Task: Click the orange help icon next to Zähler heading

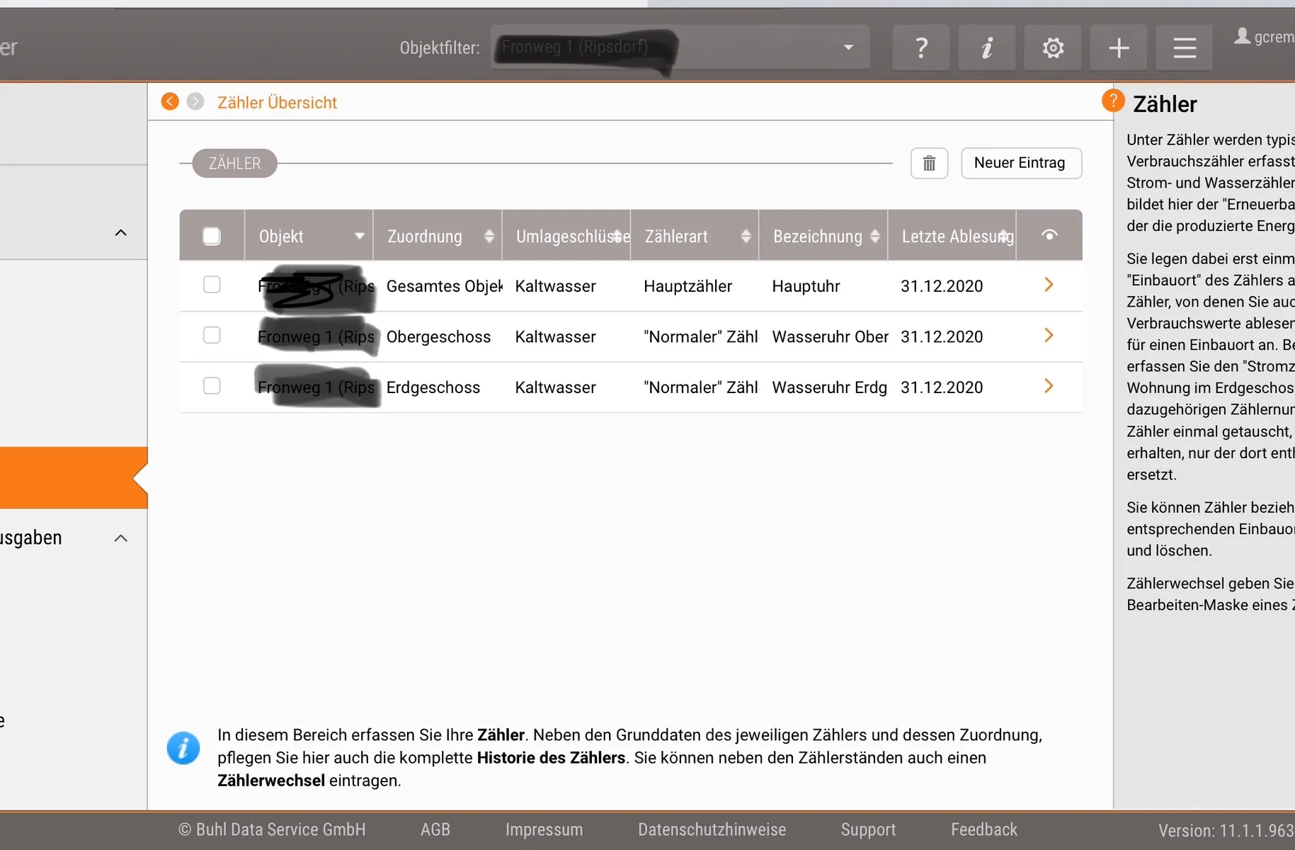Action: [1113, 101]
